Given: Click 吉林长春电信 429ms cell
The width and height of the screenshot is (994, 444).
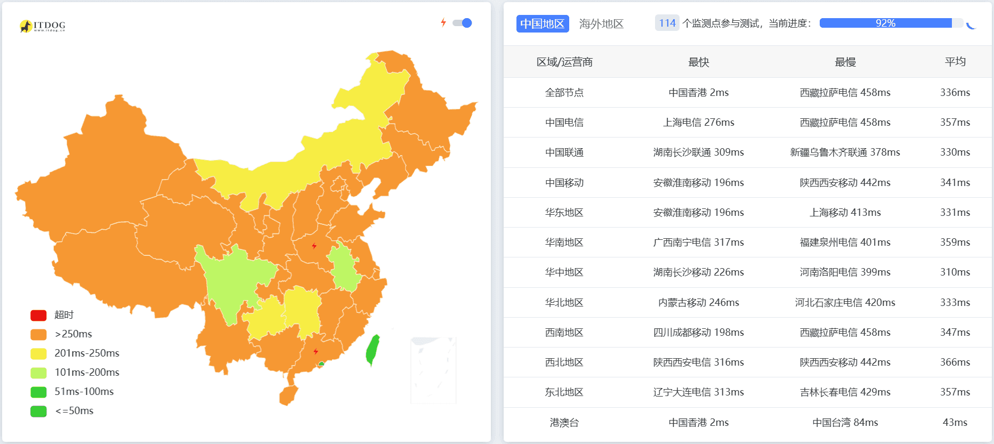Looking at the screenshot, I should pos(845,392).
